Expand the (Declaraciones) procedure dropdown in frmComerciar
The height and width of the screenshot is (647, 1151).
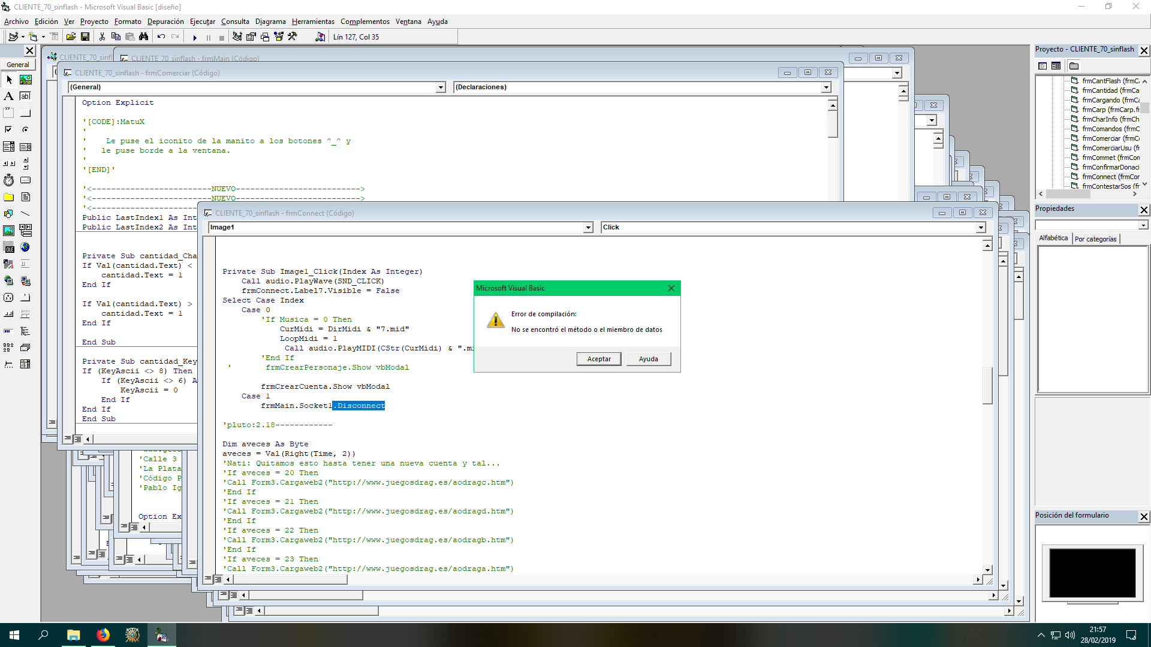(826, 87)
